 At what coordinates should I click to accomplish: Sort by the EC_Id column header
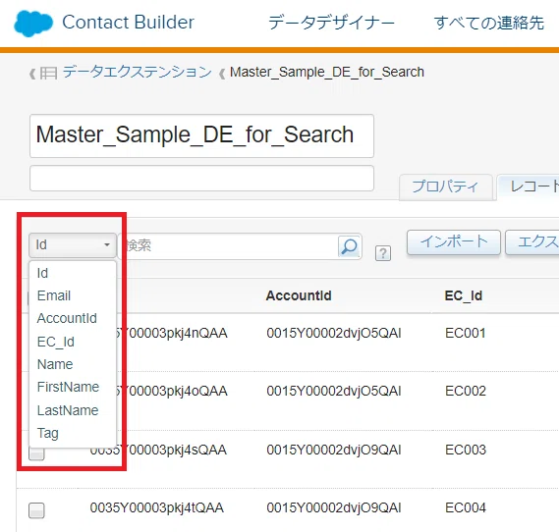point(464,295)
